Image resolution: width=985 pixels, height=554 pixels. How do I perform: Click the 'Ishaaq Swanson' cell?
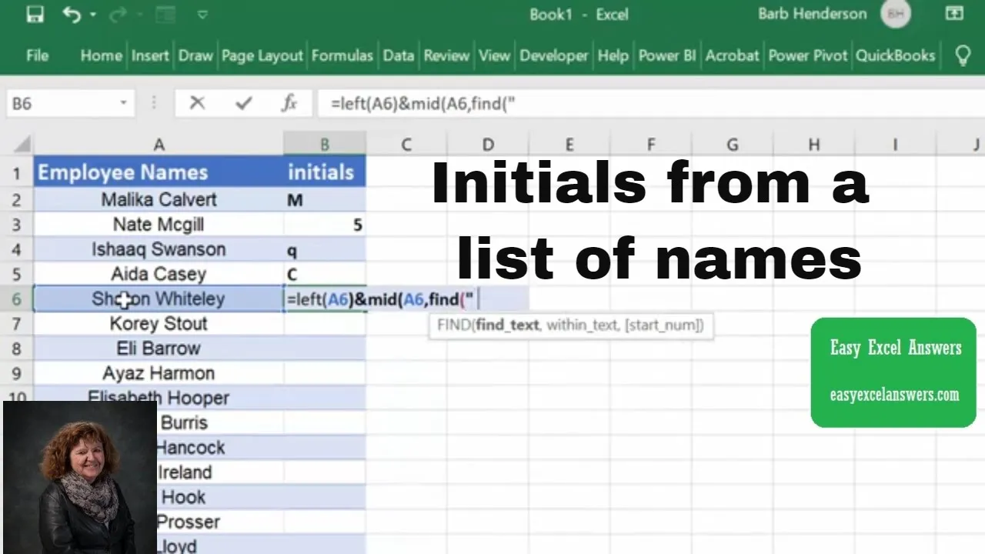159,249
